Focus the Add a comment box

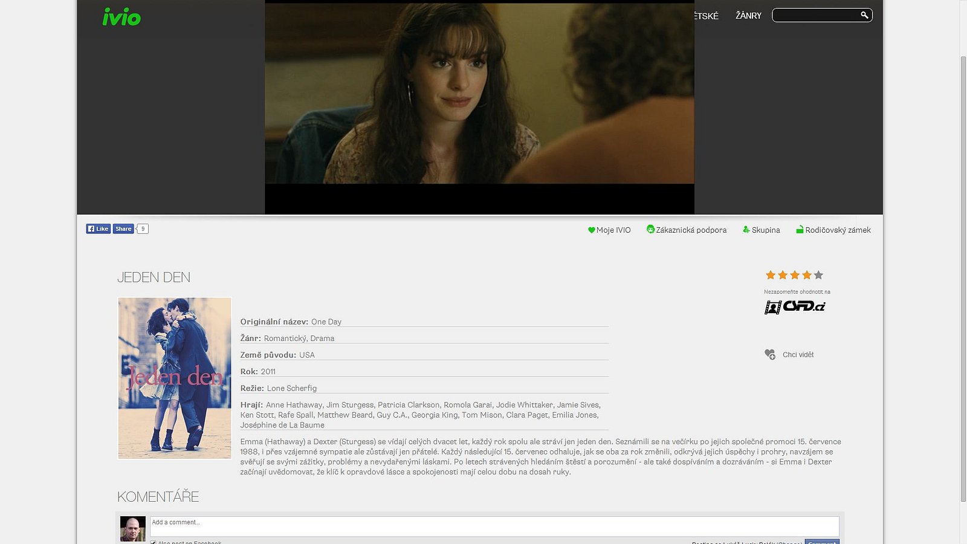pyautogui.click(x=494, y=526)
